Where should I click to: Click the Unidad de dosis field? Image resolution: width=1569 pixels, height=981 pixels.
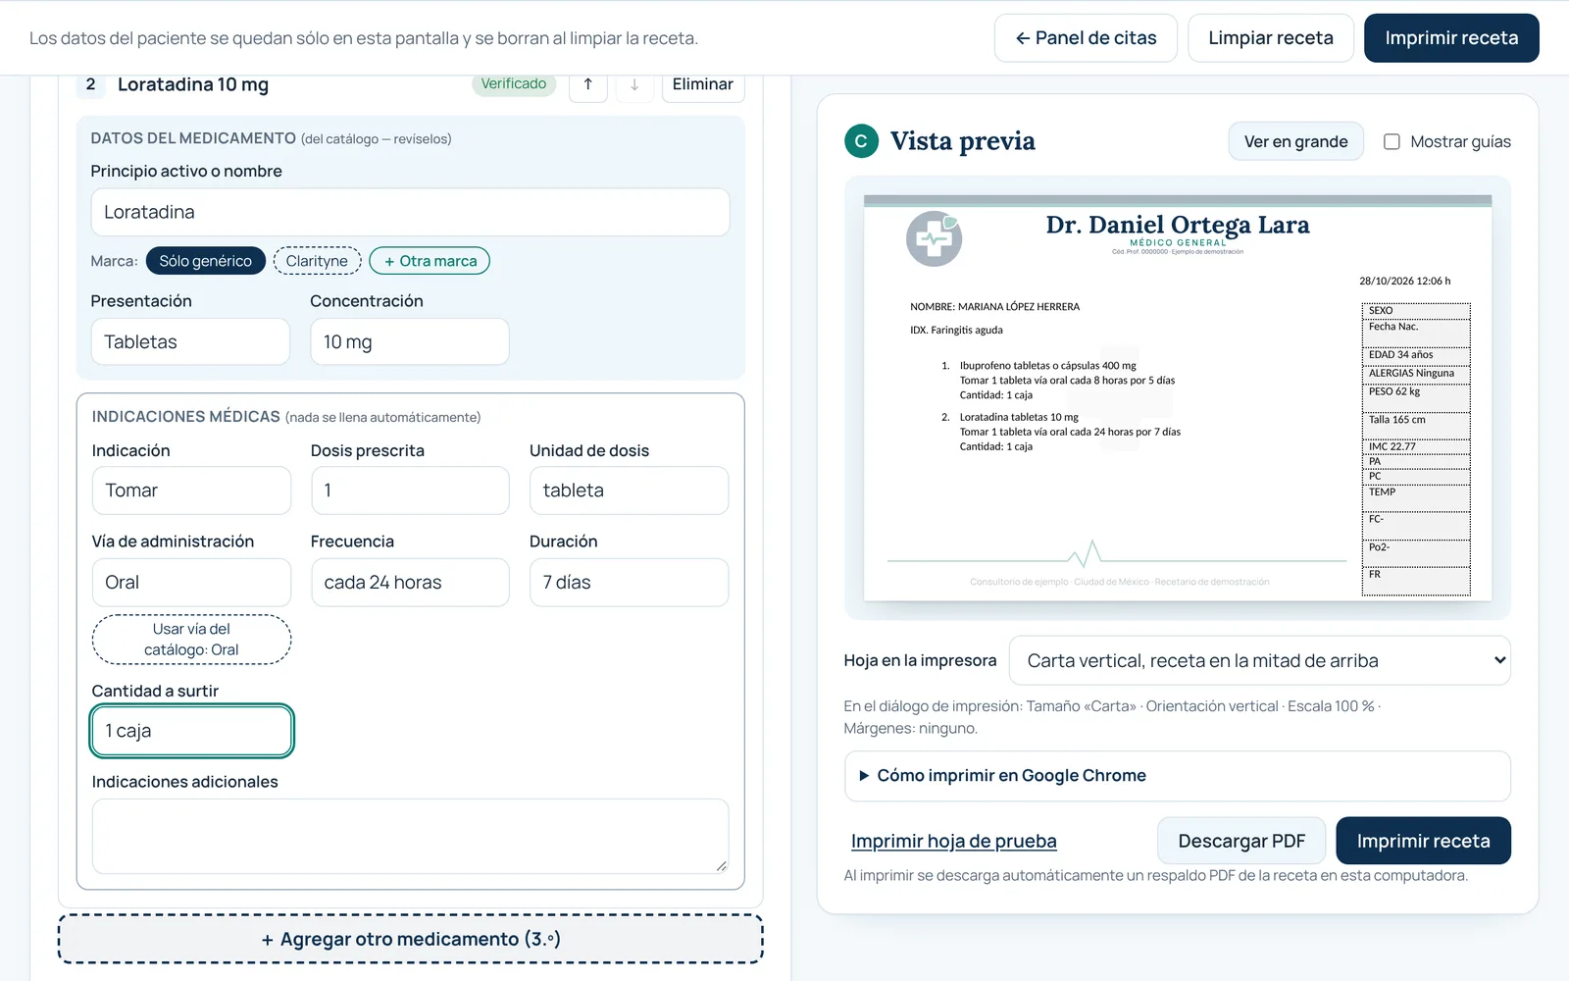coord(629,490)
